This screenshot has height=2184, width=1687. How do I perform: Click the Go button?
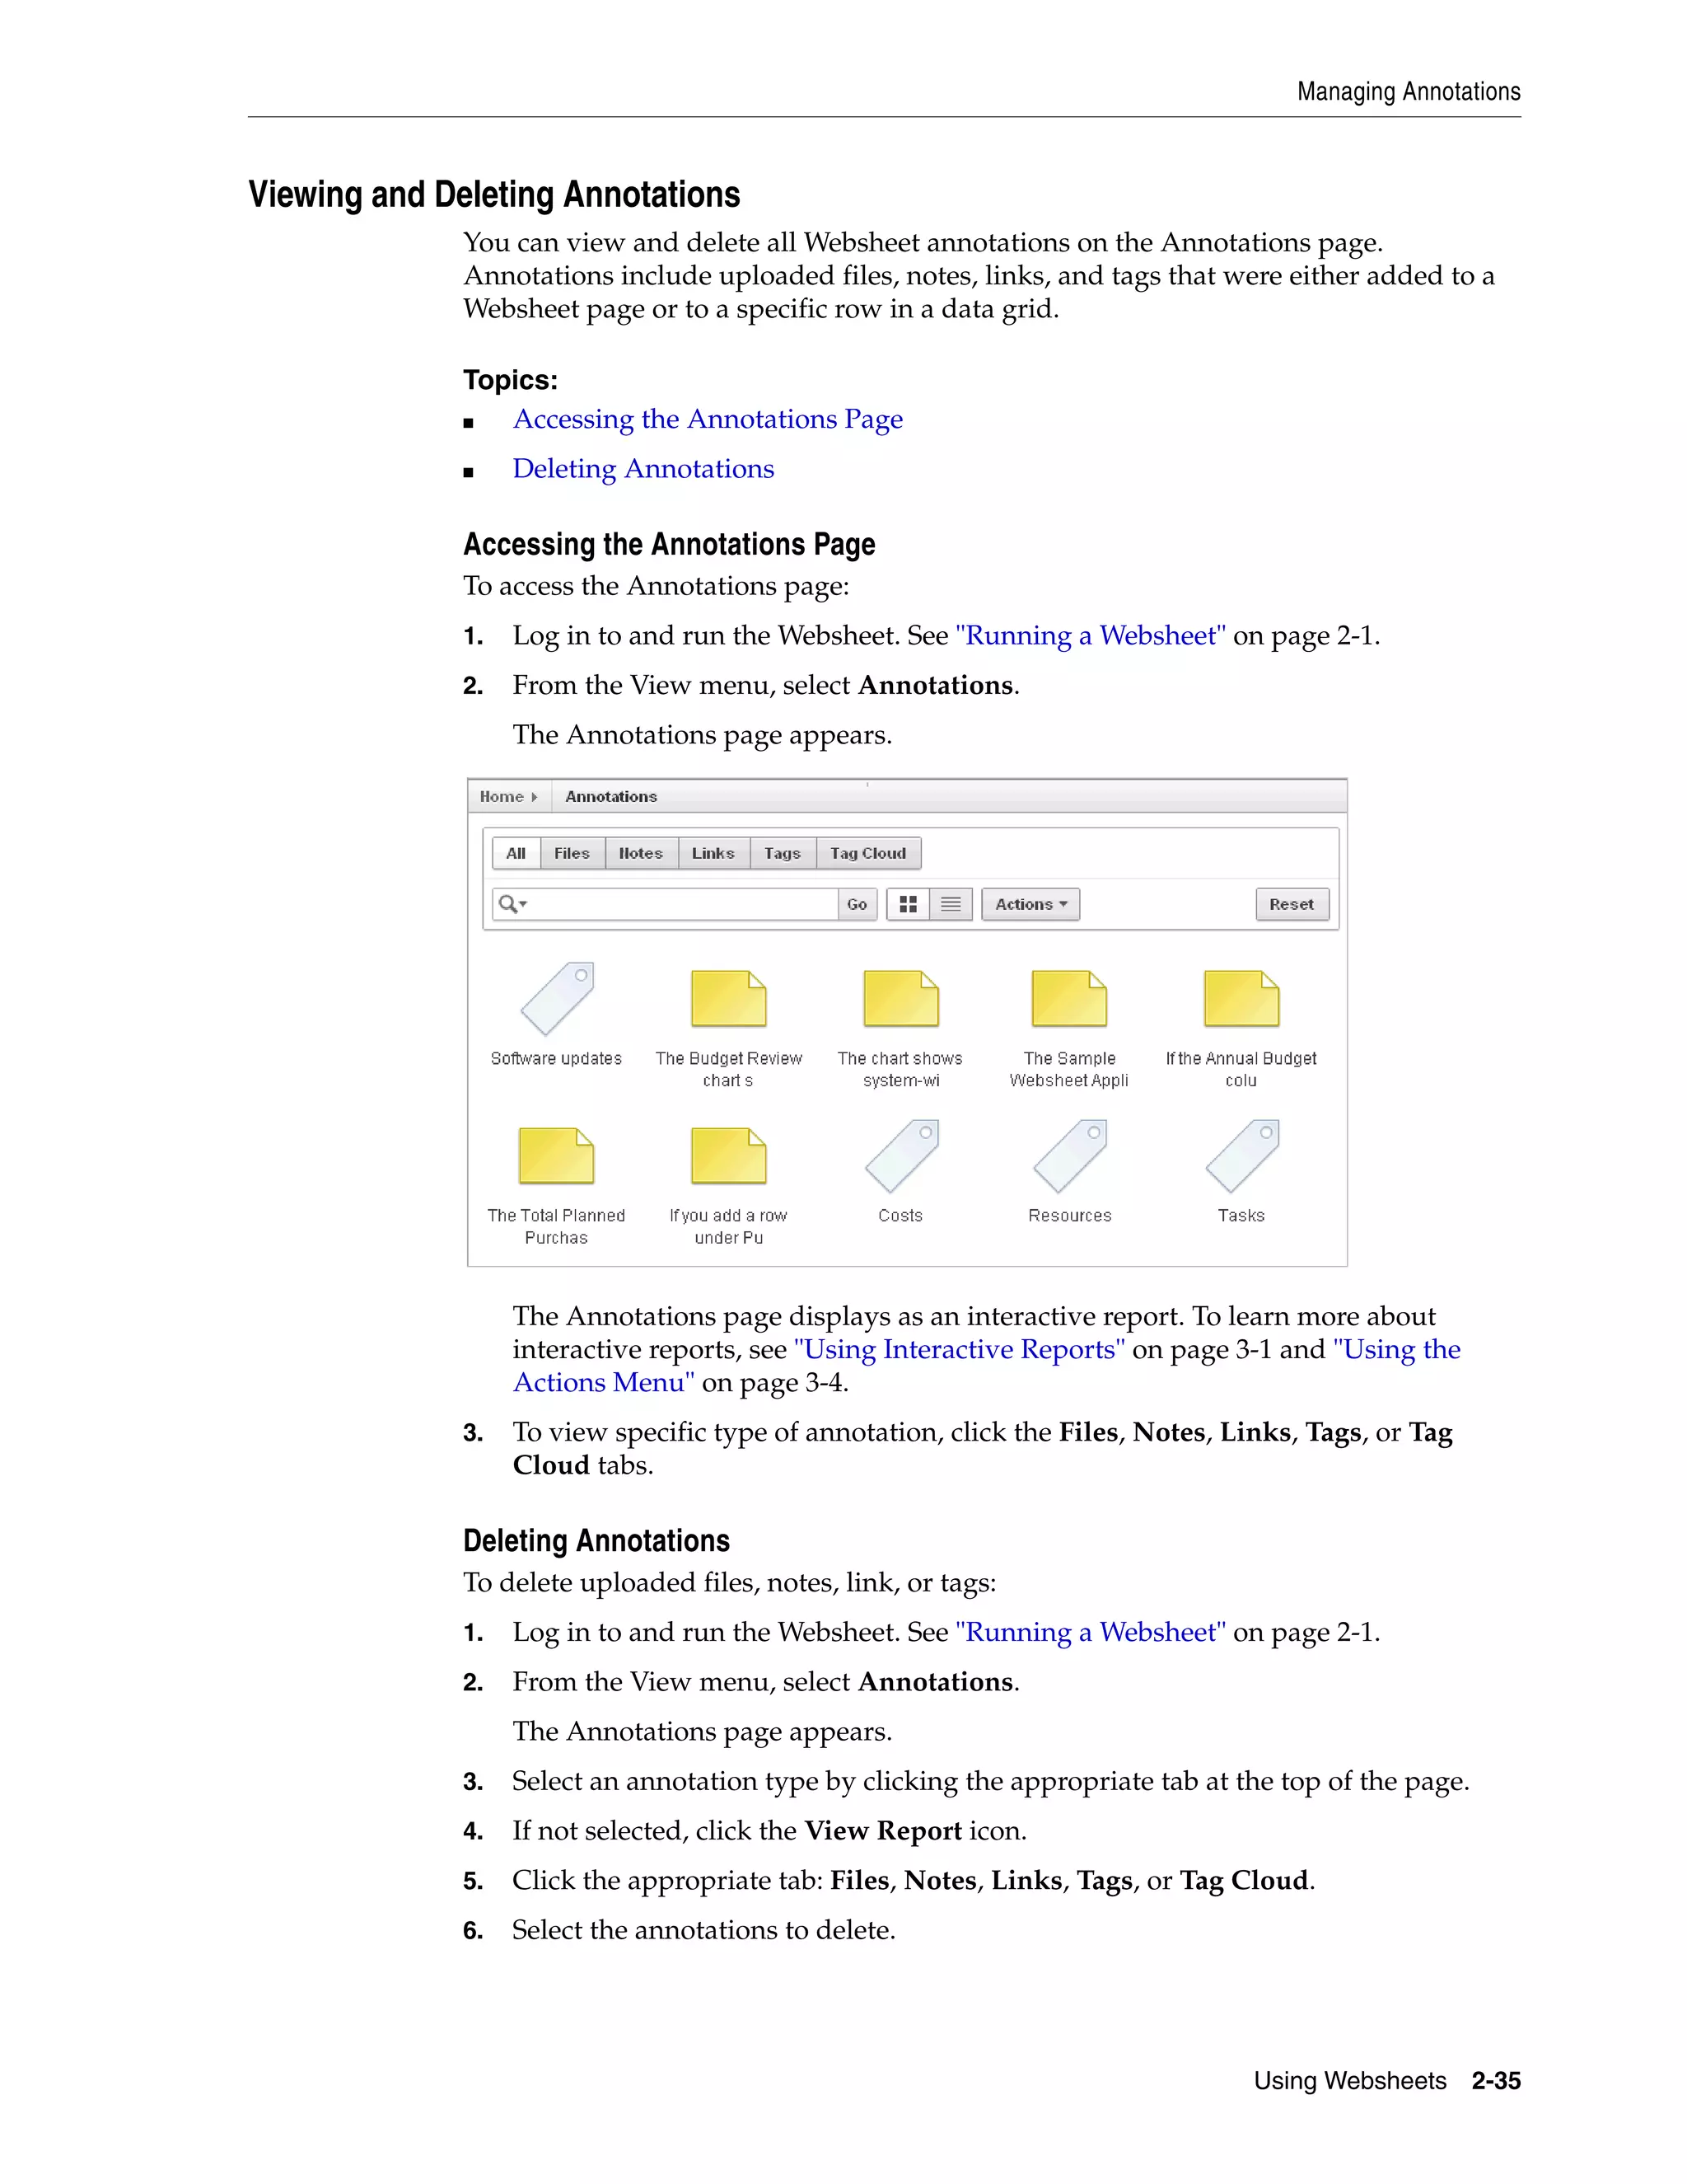(858, 904)
